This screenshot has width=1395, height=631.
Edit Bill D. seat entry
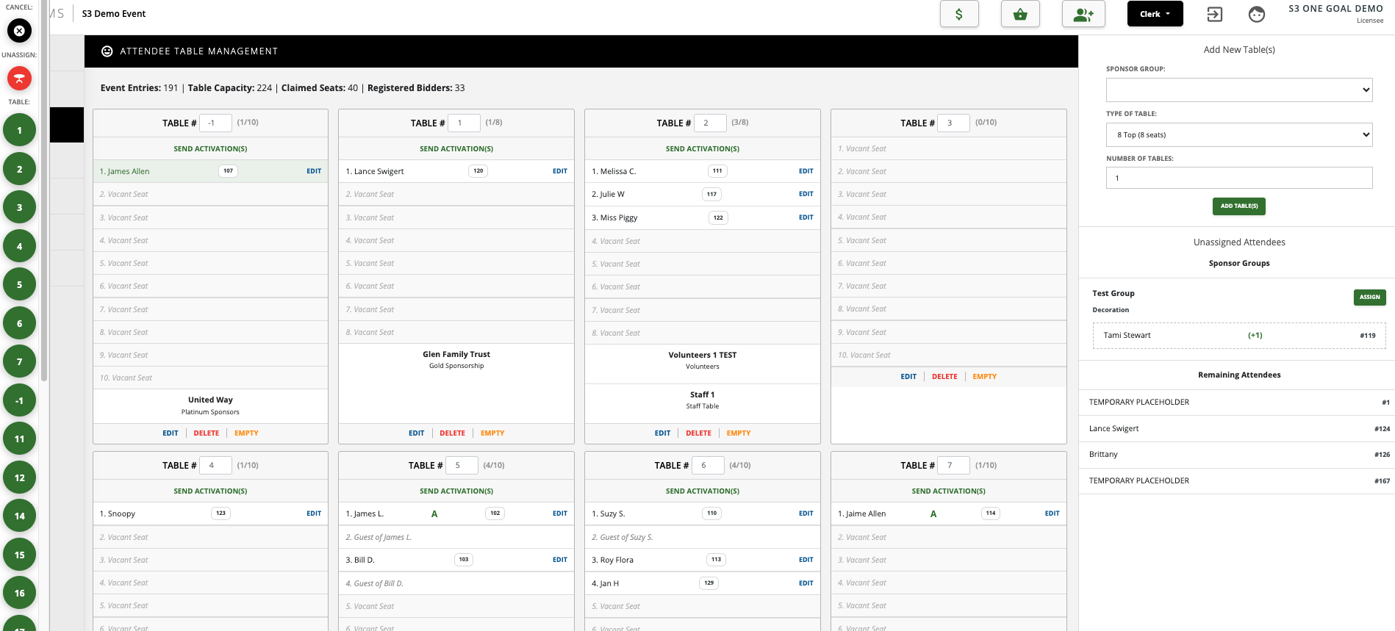point(560,560)
